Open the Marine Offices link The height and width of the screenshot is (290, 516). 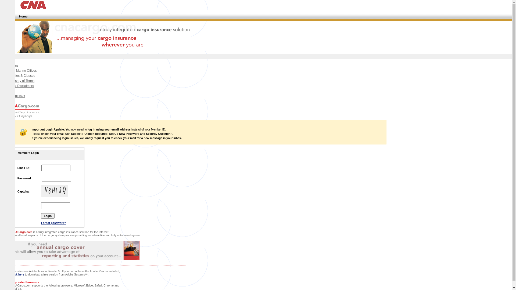point(26,71)
